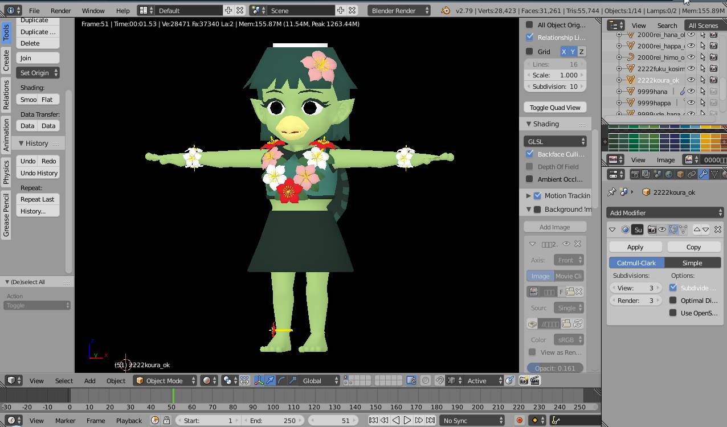Move the Subsurf modifier up in stack
The image size is (727, 427).
(697, 229)
